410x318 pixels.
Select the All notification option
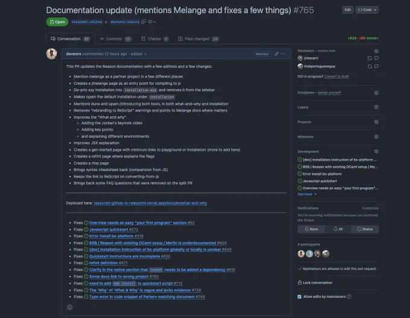338,229
